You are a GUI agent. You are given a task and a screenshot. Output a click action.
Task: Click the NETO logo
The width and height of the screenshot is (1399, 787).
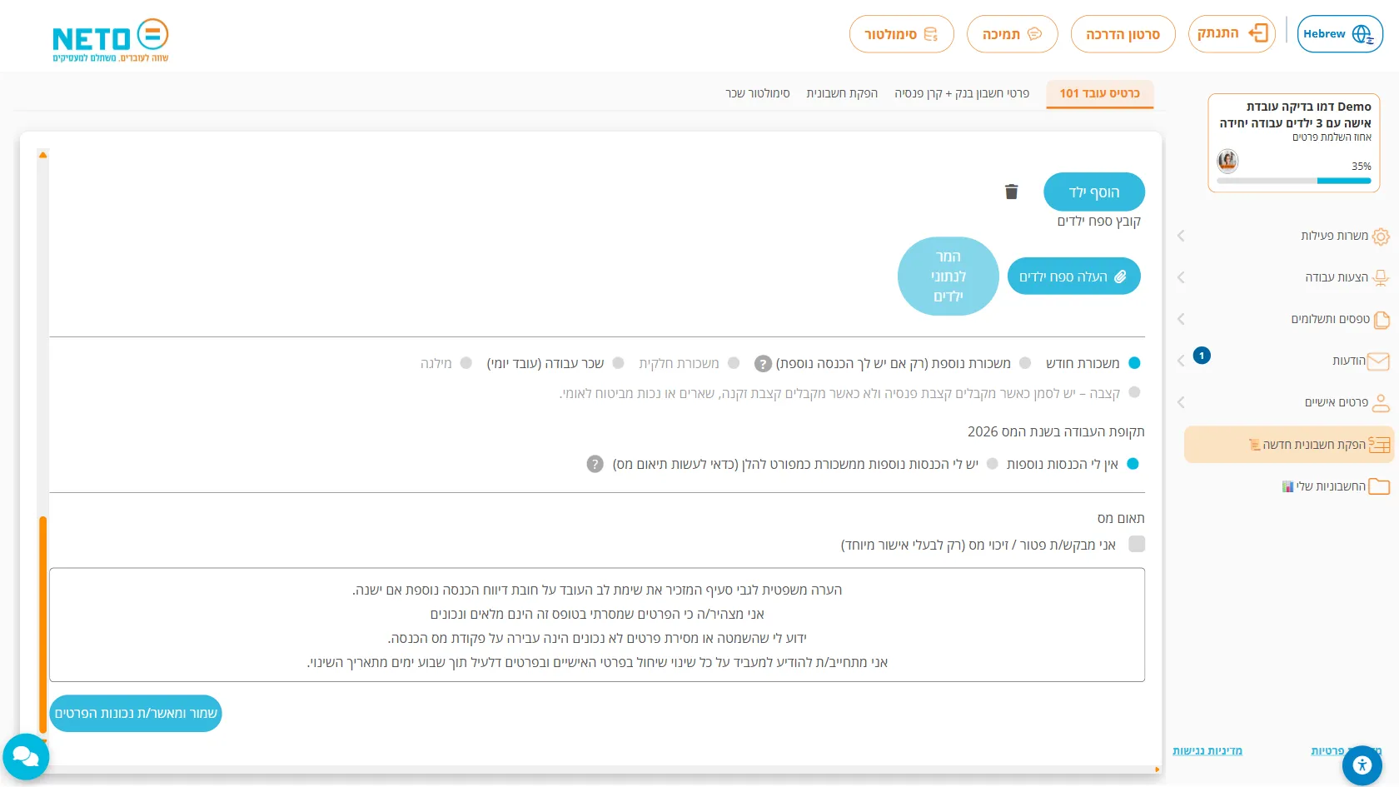click(x=110, y=40)
